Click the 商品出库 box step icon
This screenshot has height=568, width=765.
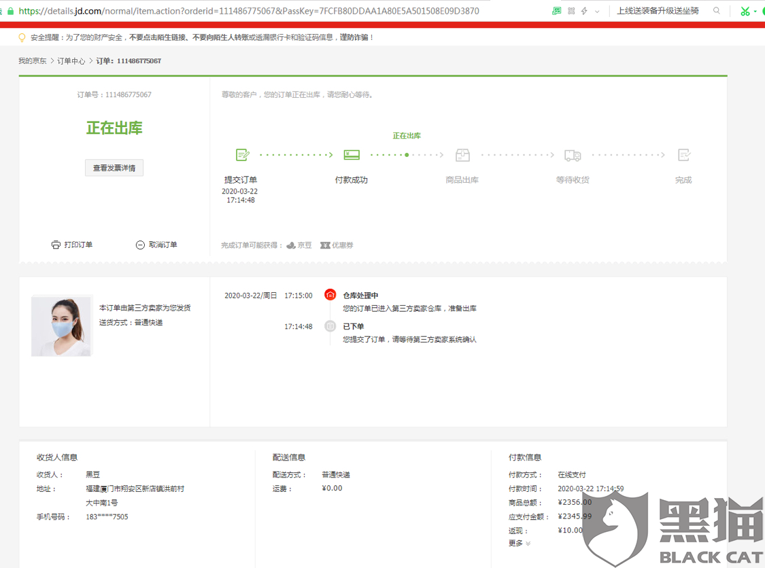[462, 155]
